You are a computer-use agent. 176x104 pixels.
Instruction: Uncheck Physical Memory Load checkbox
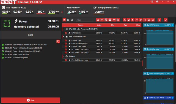point(66,60)
